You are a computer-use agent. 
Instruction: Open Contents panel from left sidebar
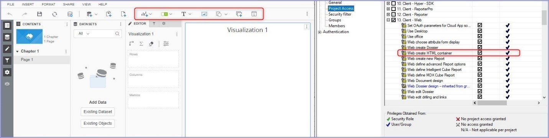click(x=7, y=26)
